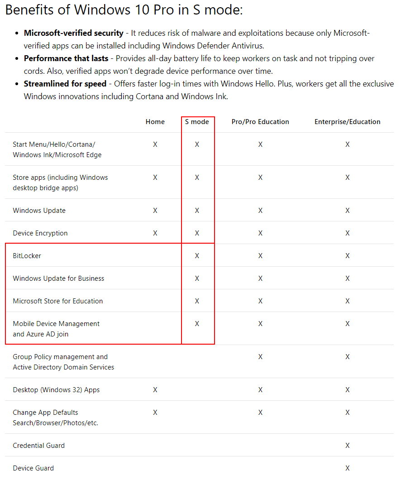Select the Windows Update for Business row label
The width and height of the screenshot is (406, 480).
pos(58,278)
